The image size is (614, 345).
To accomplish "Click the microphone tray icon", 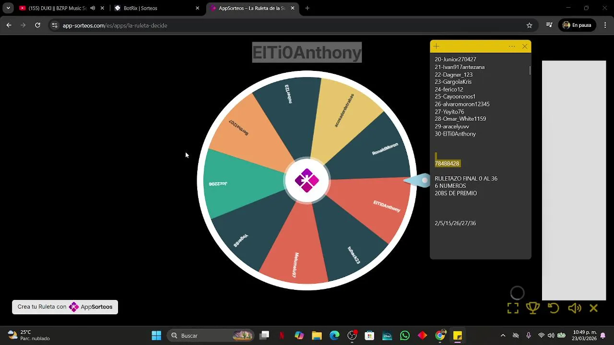I will tap(528, 335).
